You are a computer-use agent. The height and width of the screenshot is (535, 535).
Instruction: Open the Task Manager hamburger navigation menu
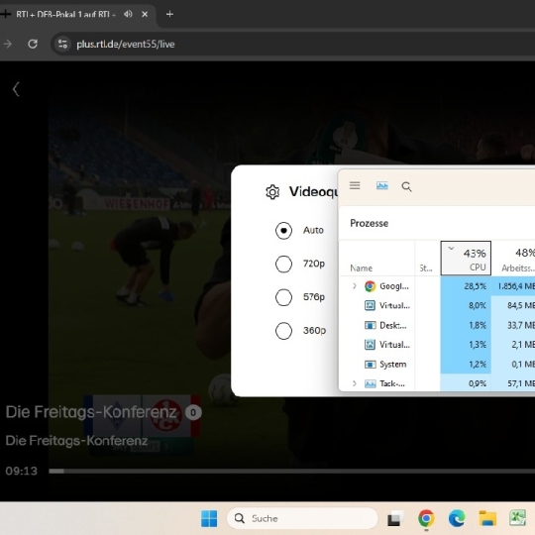point(355,185)
